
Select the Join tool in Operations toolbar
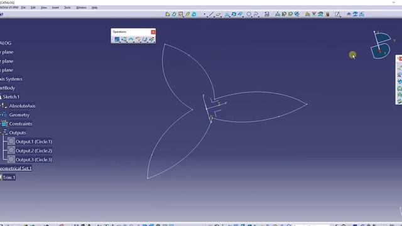(117, 39)
